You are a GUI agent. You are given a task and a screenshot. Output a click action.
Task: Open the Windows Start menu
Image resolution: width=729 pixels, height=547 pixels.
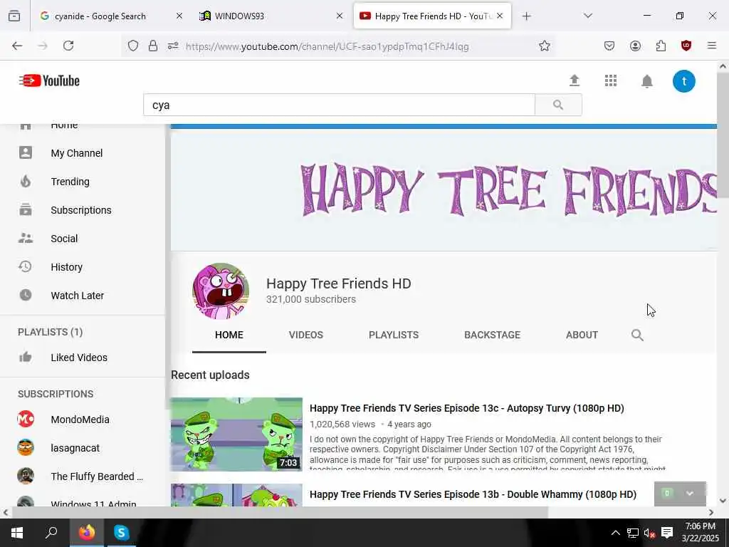(x=17, y=533)
